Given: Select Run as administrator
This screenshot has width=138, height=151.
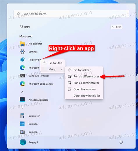Looking at the screenshot, I should pos(84,83).
